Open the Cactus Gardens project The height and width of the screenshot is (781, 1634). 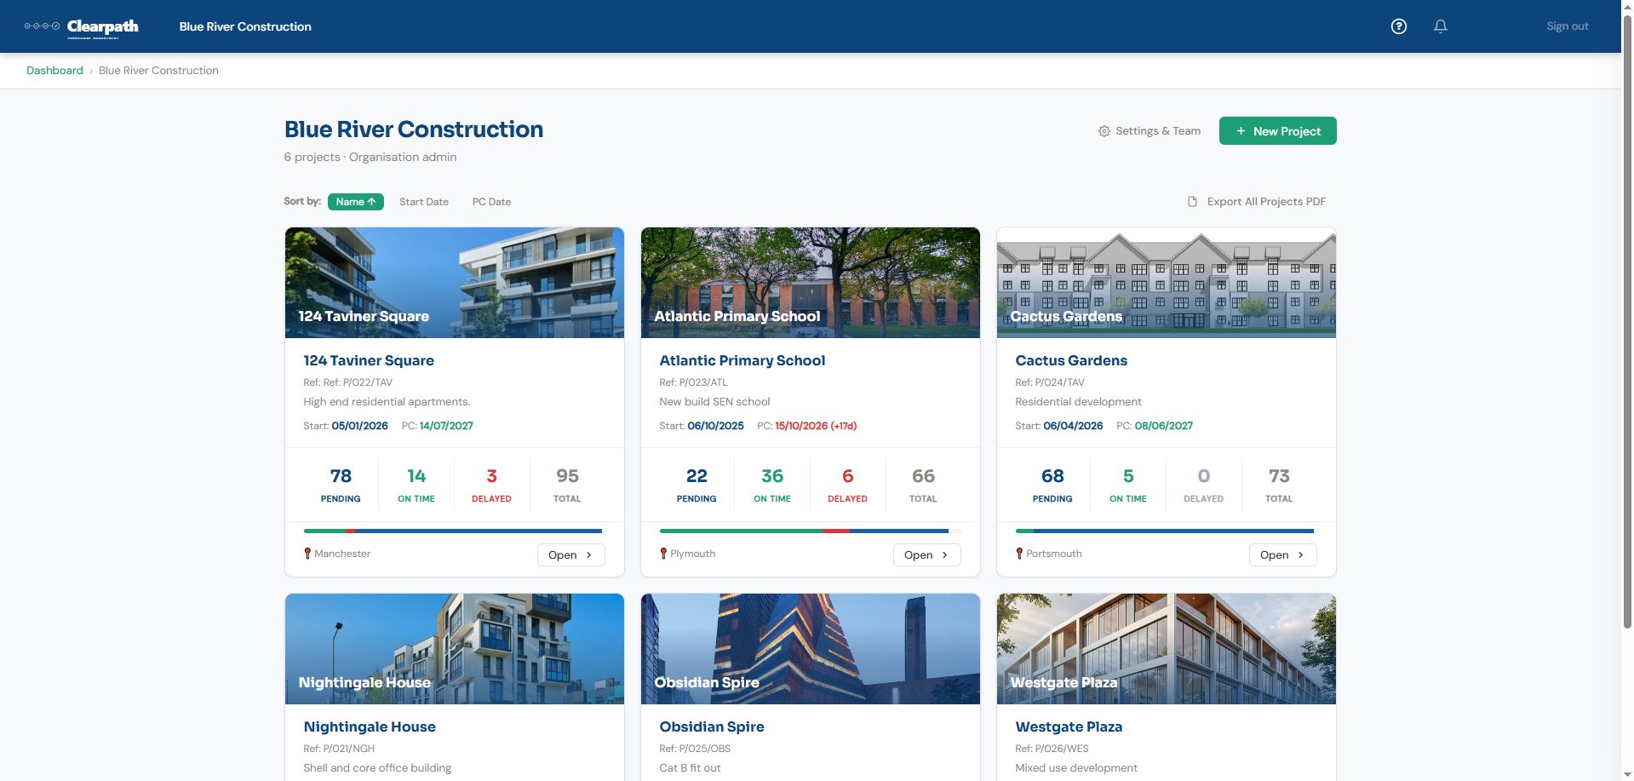coord(1282,554)
